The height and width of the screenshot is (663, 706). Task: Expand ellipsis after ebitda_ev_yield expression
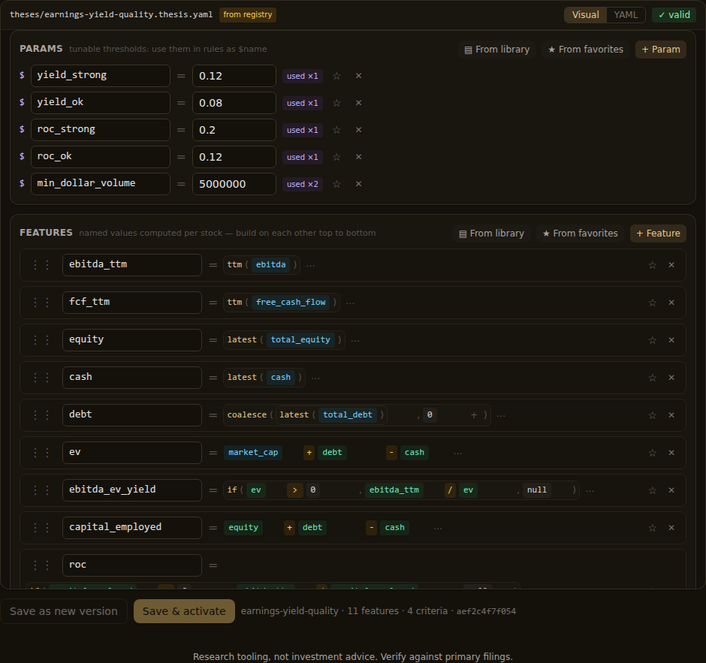[590, 490]
